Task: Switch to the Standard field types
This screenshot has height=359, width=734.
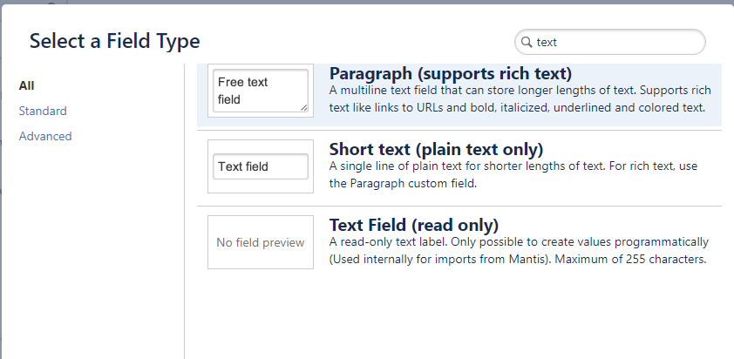Action: tap(43, 111)
